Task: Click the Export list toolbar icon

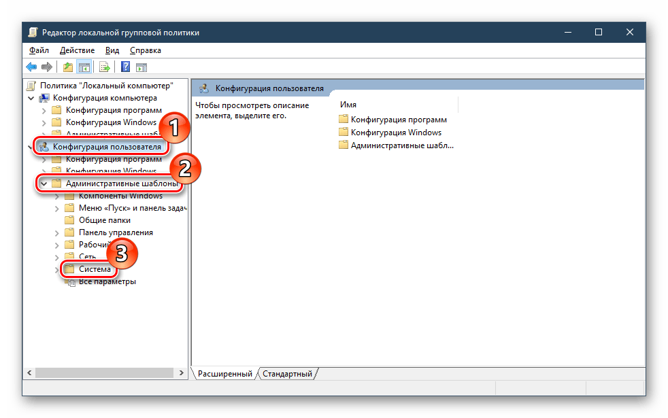Action: click(x=105, y=67)
